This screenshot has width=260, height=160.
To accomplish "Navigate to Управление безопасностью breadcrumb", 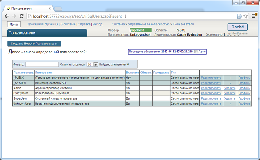I will point(149,24).
